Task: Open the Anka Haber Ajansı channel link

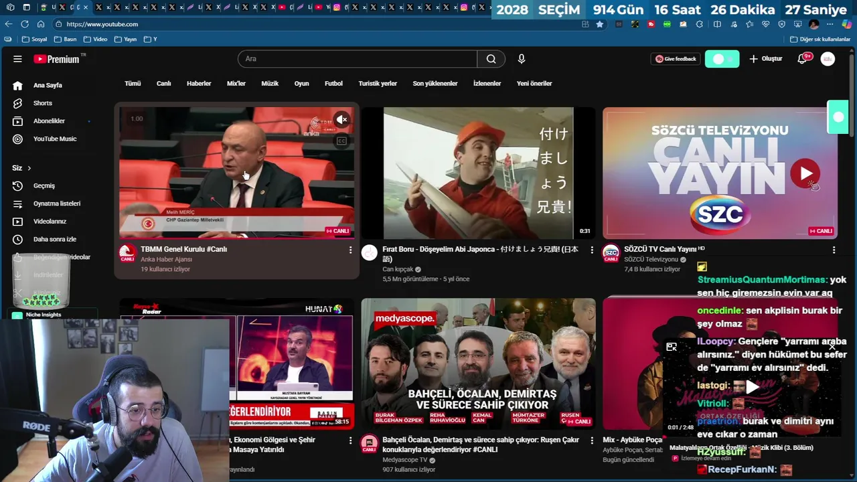Action: 166,259
